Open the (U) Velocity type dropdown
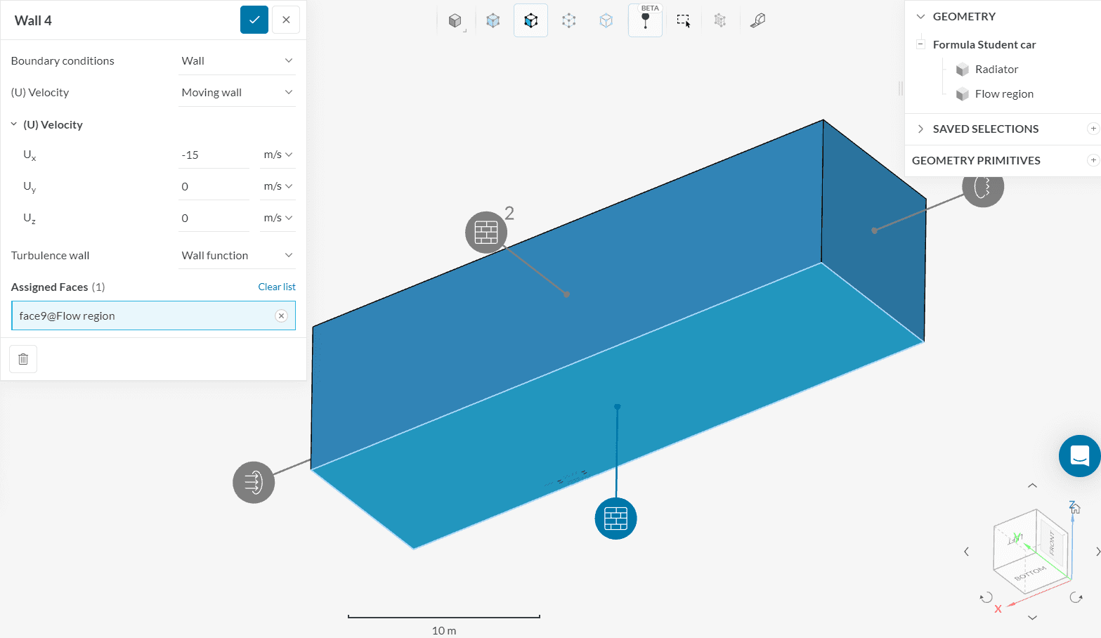The image size is (1101, 638). (237, 93)
